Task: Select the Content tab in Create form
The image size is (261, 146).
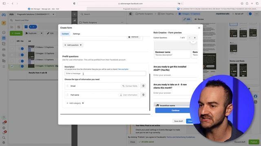Action: click(x=65, y=34)
